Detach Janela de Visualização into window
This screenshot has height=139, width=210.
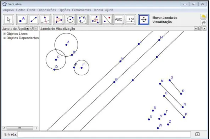[x=200, y=29]
